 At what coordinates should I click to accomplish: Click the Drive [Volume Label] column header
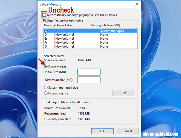(x=59, y=25)
